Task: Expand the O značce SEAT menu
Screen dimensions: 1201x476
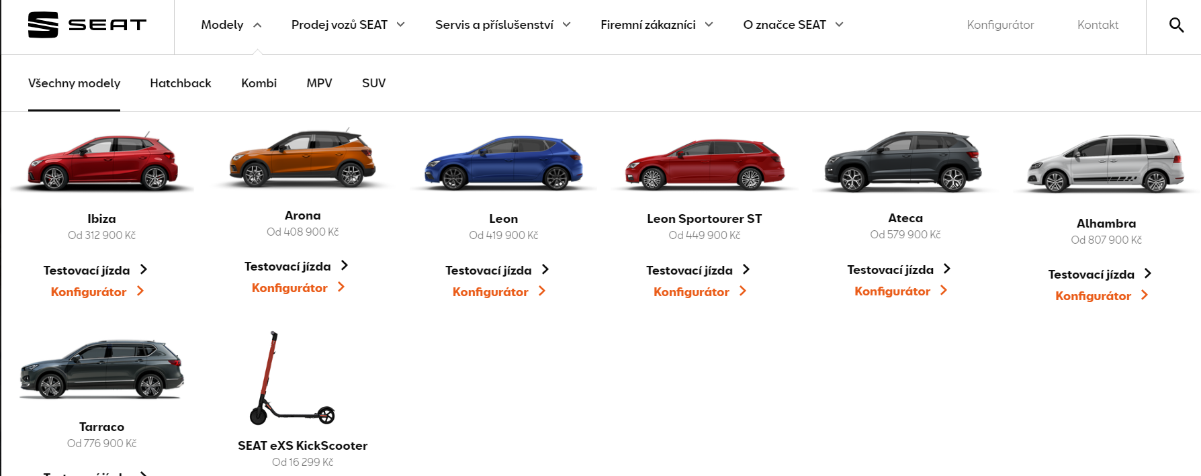Action: [x=793, y=25]
